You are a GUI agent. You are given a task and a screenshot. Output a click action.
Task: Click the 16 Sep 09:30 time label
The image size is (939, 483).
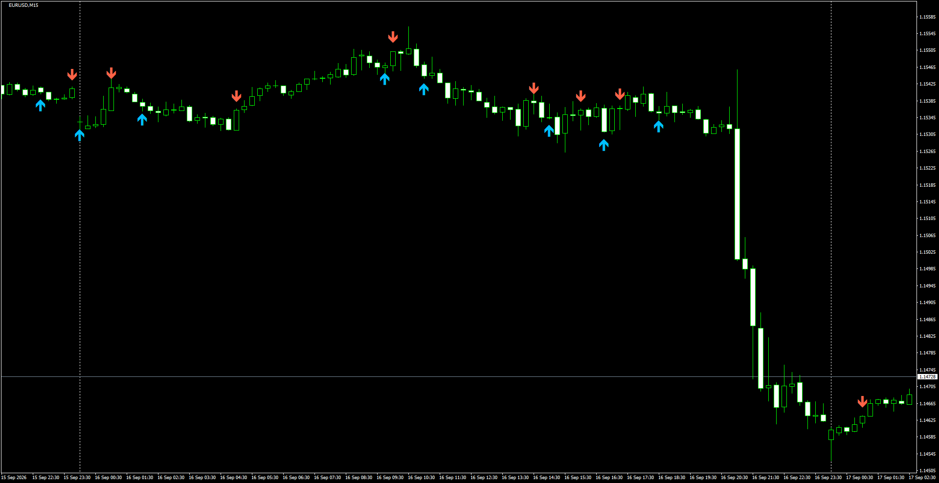pyautogui.click(x=390, y=478)
